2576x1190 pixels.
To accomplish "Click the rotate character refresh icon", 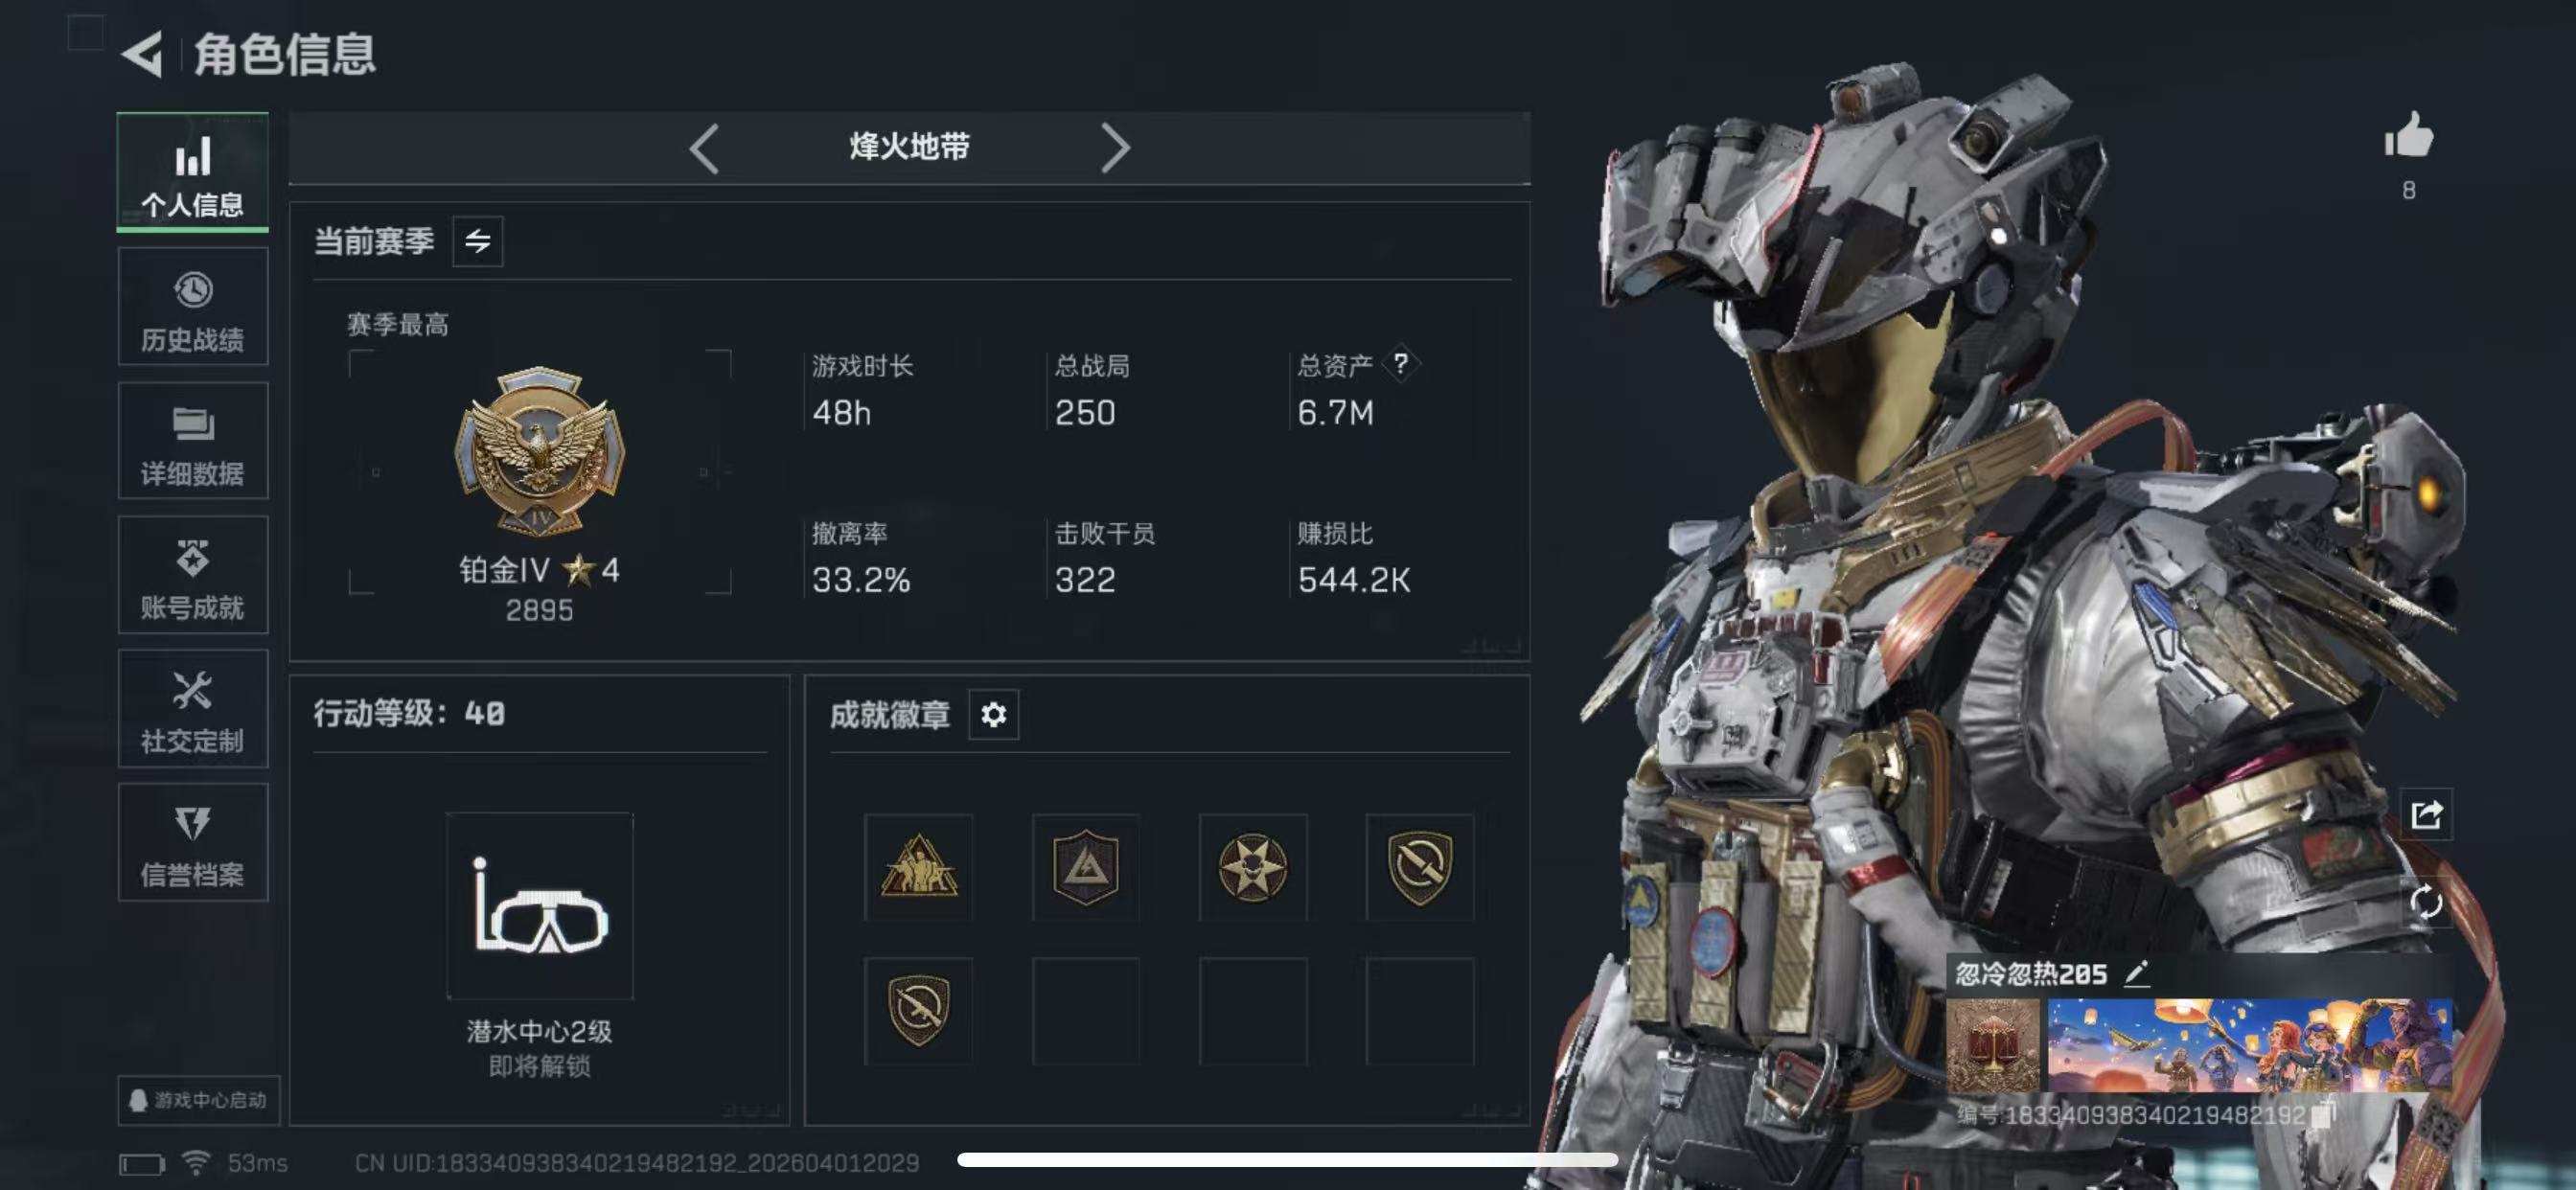I will [2426, 902].
